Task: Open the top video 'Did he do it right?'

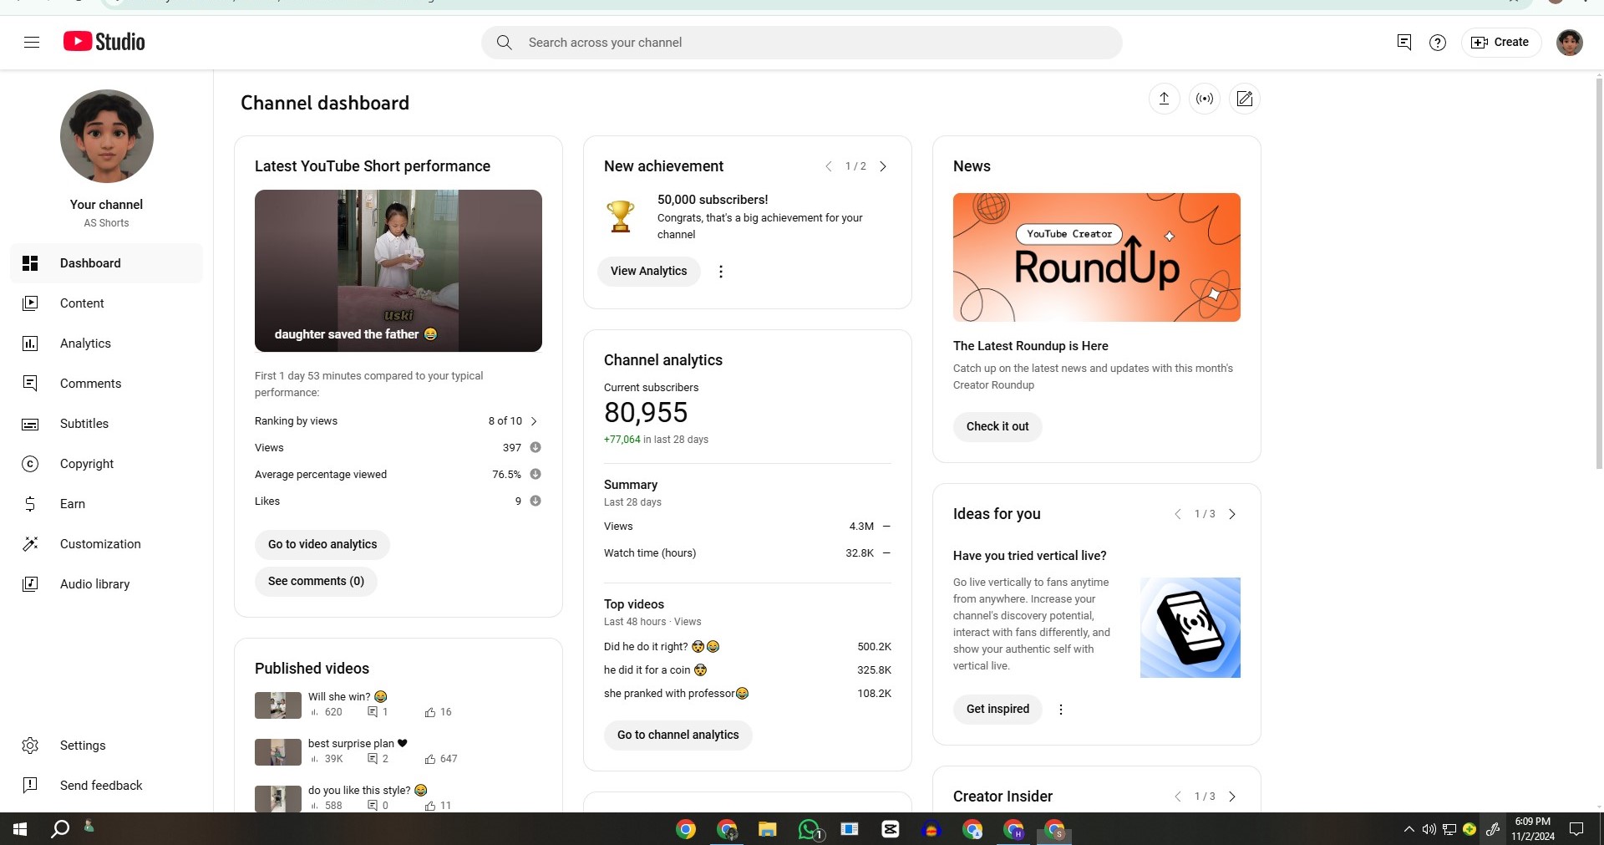Action: click(662, 647)
